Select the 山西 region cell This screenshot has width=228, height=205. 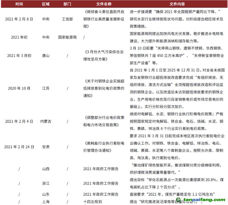click(x=46, y=169)
